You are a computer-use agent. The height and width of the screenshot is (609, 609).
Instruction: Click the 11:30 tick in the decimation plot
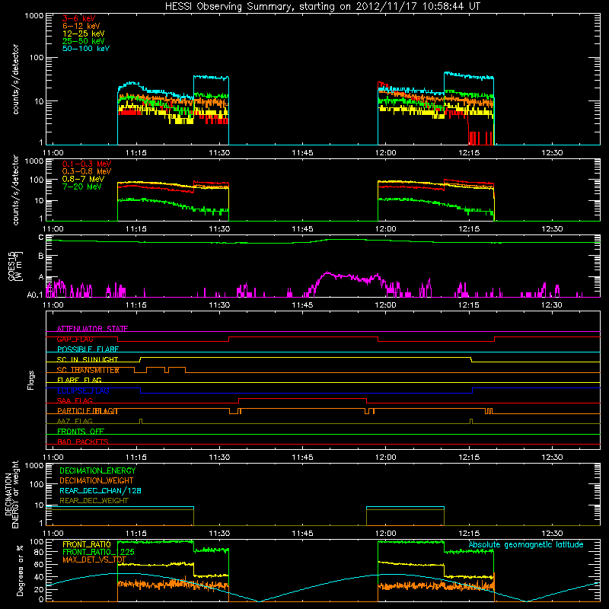coord(219,534)
